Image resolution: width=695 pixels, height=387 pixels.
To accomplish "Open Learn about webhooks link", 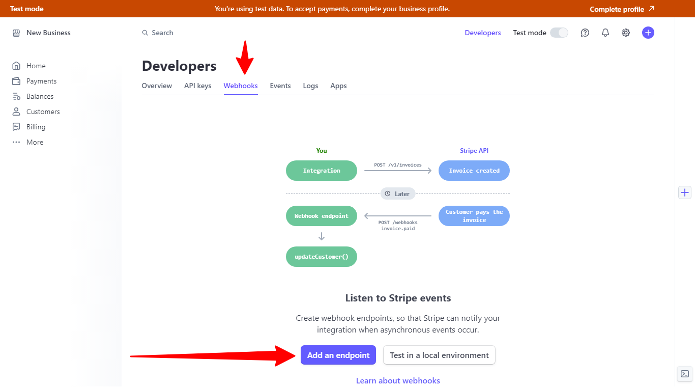I will (x=398, y=380).
